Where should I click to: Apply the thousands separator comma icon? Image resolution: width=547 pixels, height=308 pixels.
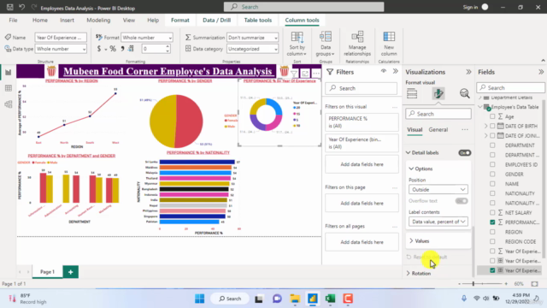point(122,49)
